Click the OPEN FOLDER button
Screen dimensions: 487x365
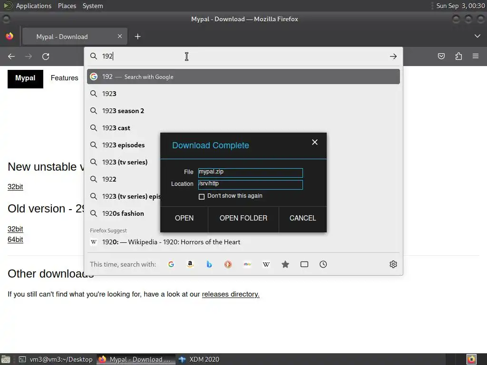tap(243, 218)
